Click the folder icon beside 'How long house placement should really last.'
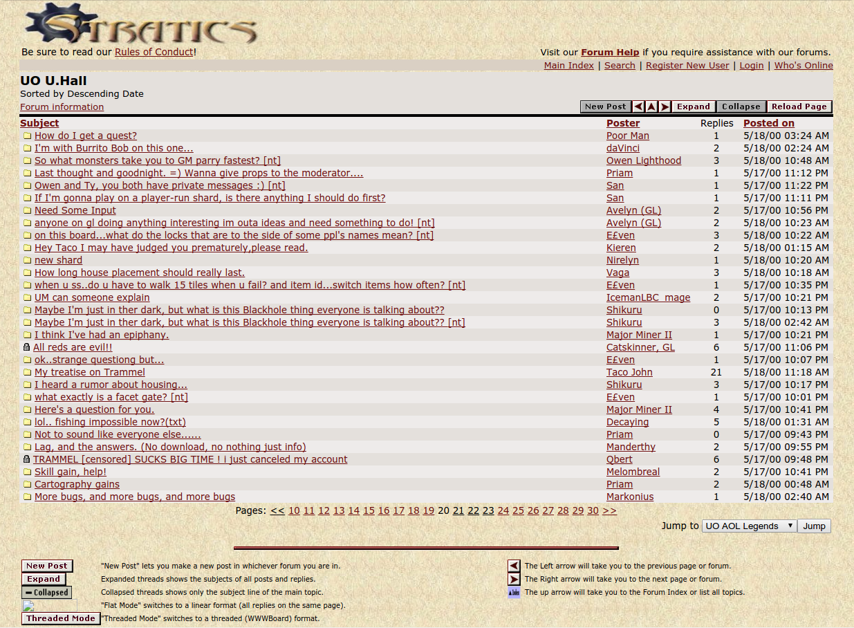The height and width of the screenshot is (628, 854). tap(28, 273)
